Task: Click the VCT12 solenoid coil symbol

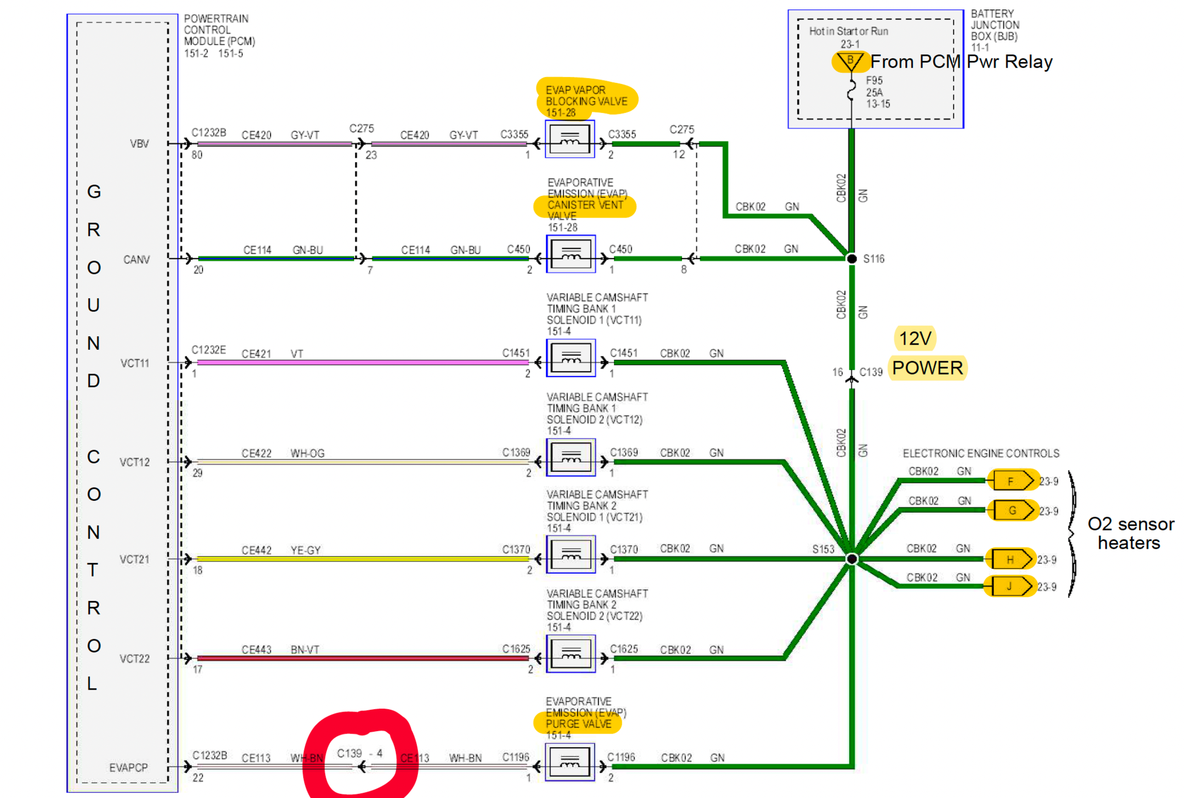Action: (571, 457)
